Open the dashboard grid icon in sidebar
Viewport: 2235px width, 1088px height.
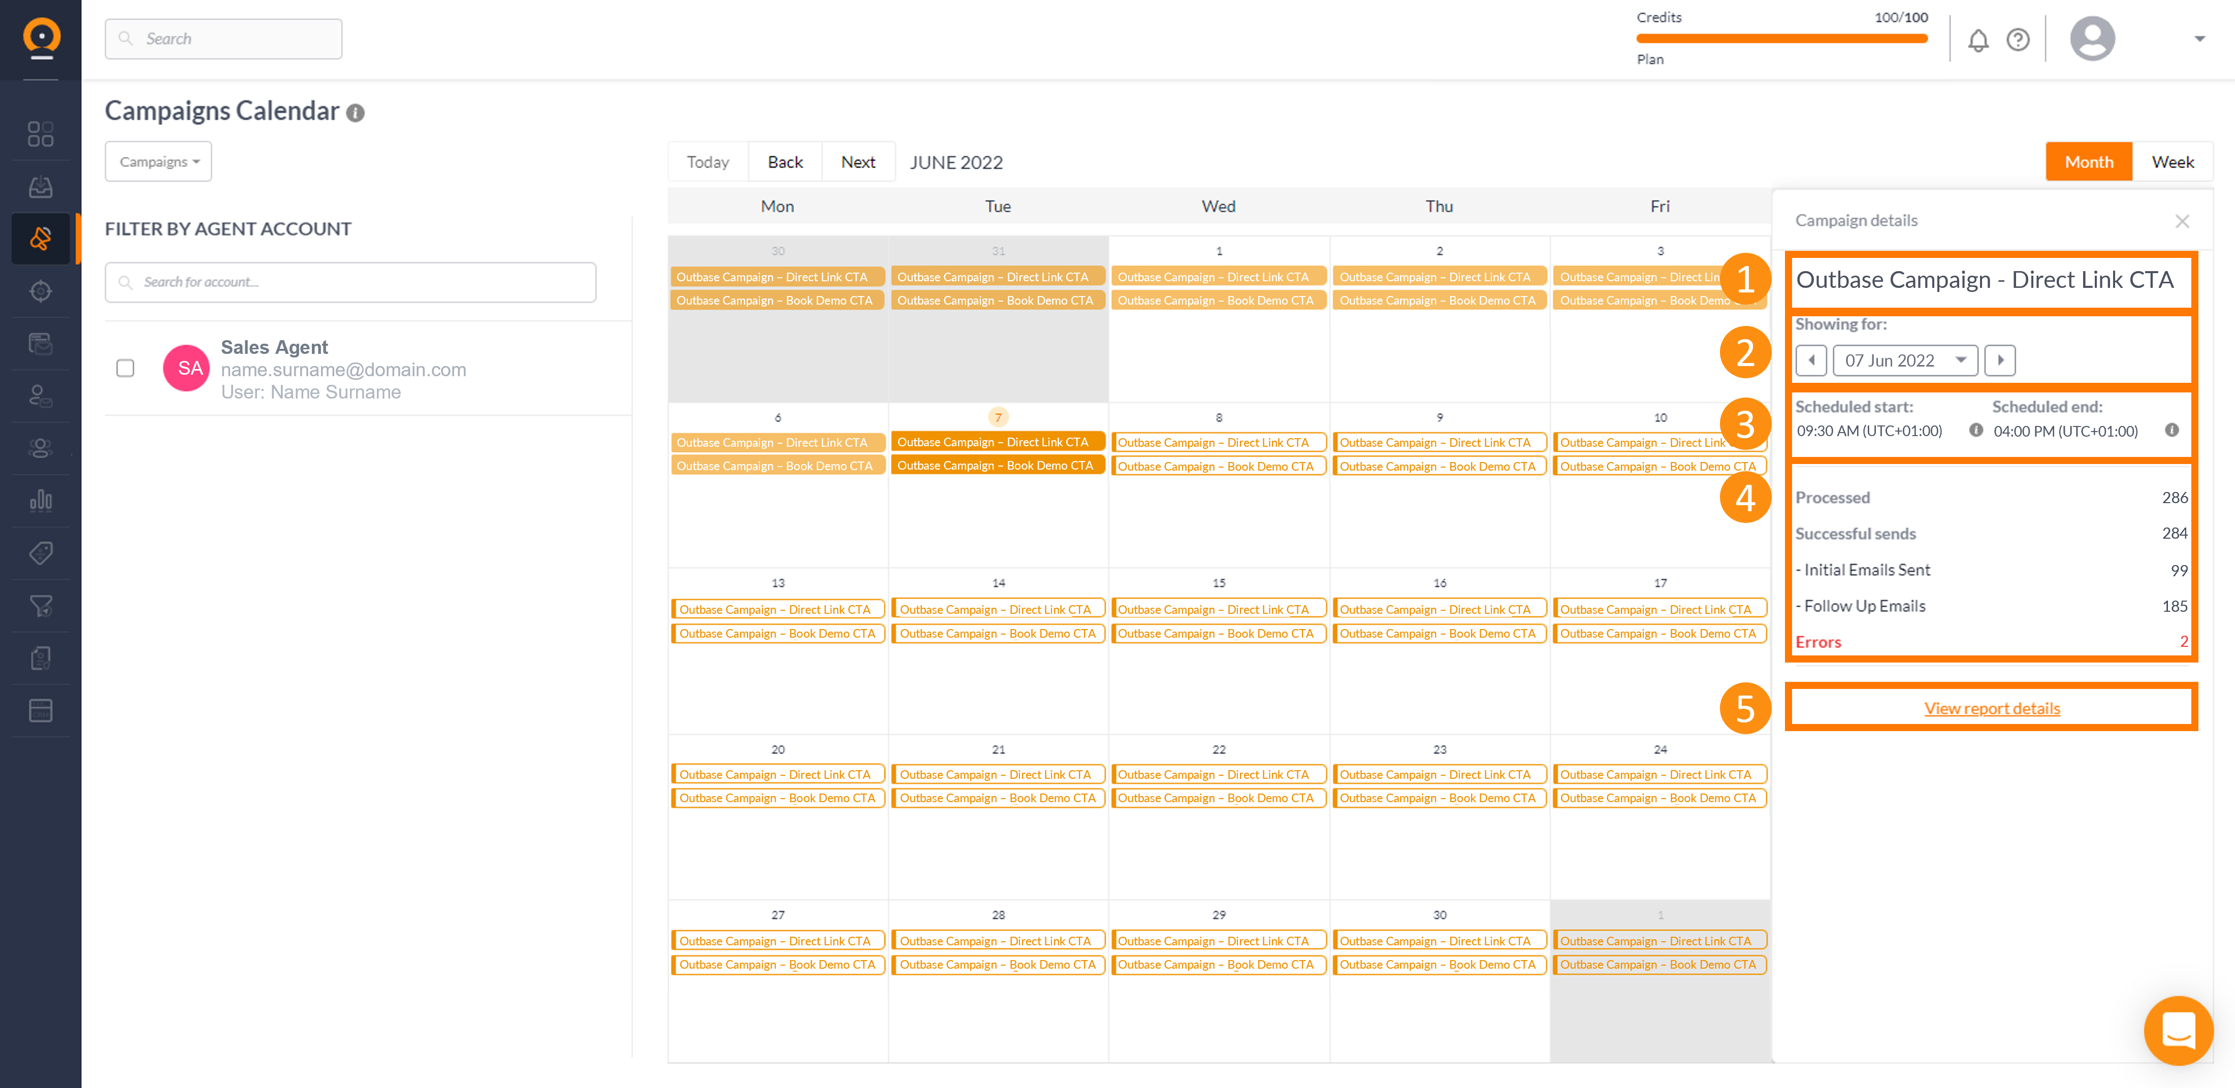(40, 134)
